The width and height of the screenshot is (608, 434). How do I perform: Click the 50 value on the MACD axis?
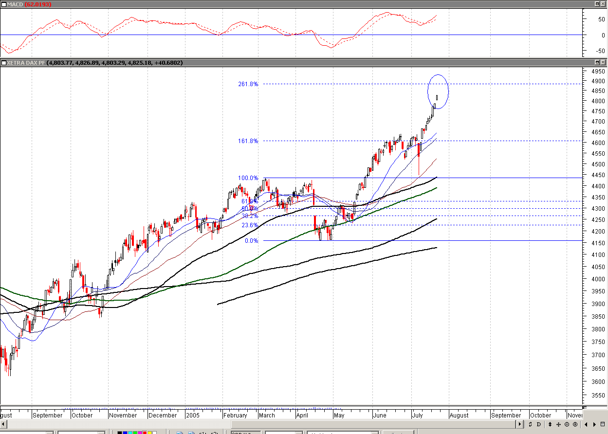(602, 19)
